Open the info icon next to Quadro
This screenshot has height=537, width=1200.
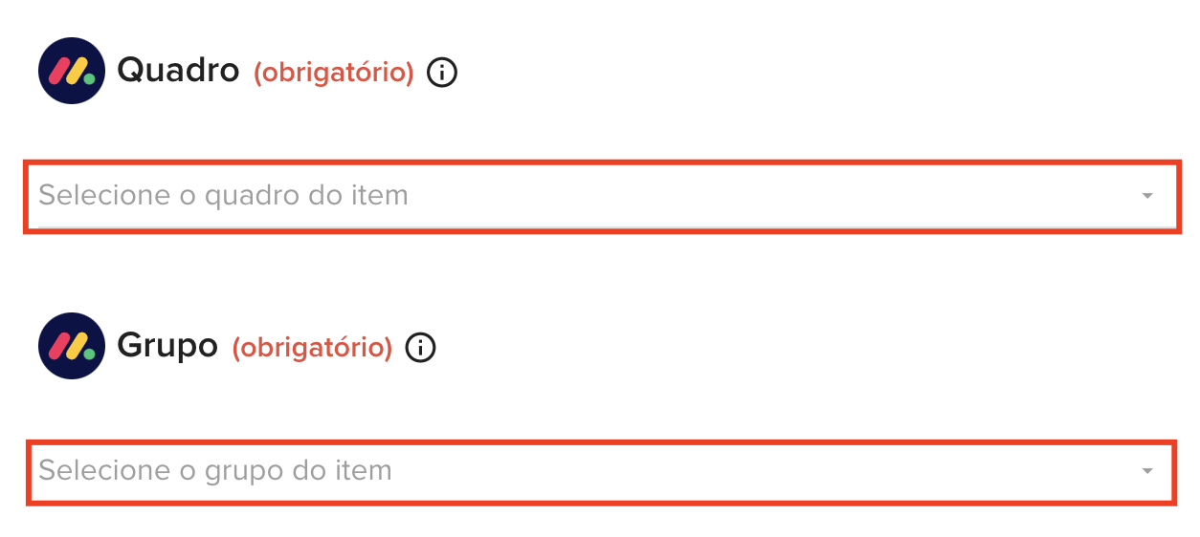point(442,73)
